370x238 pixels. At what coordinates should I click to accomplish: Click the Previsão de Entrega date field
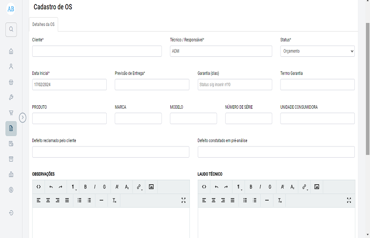click(x=152, y=84)
